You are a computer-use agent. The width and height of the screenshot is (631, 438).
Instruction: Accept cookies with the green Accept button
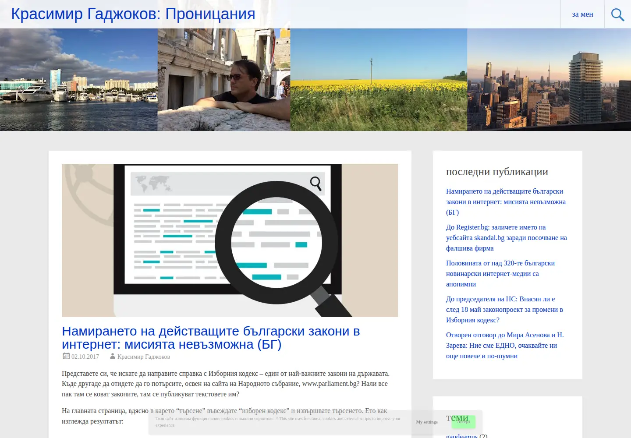click(464, 422)
